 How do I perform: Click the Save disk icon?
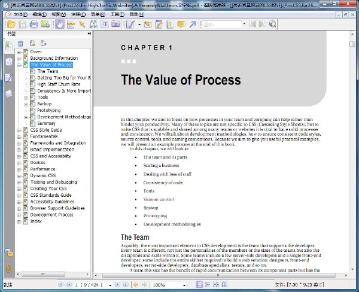(22, 24)
